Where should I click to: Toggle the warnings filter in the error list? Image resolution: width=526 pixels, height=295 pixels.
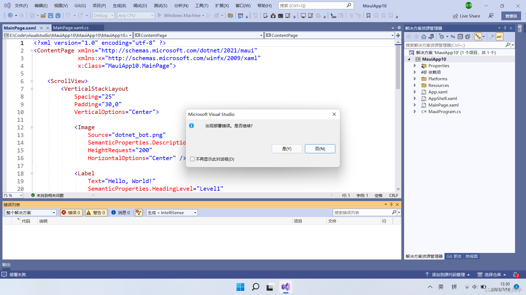coord(96,213)
